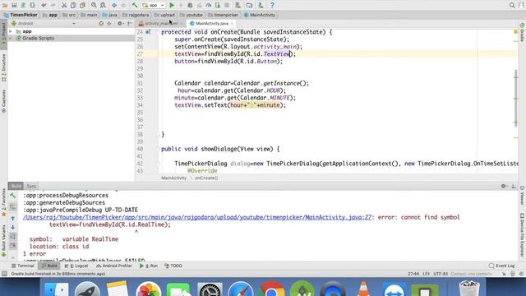Screen dimensions: 526x296
Task: Click the Redo arrow icon
Action: (53, 5)
